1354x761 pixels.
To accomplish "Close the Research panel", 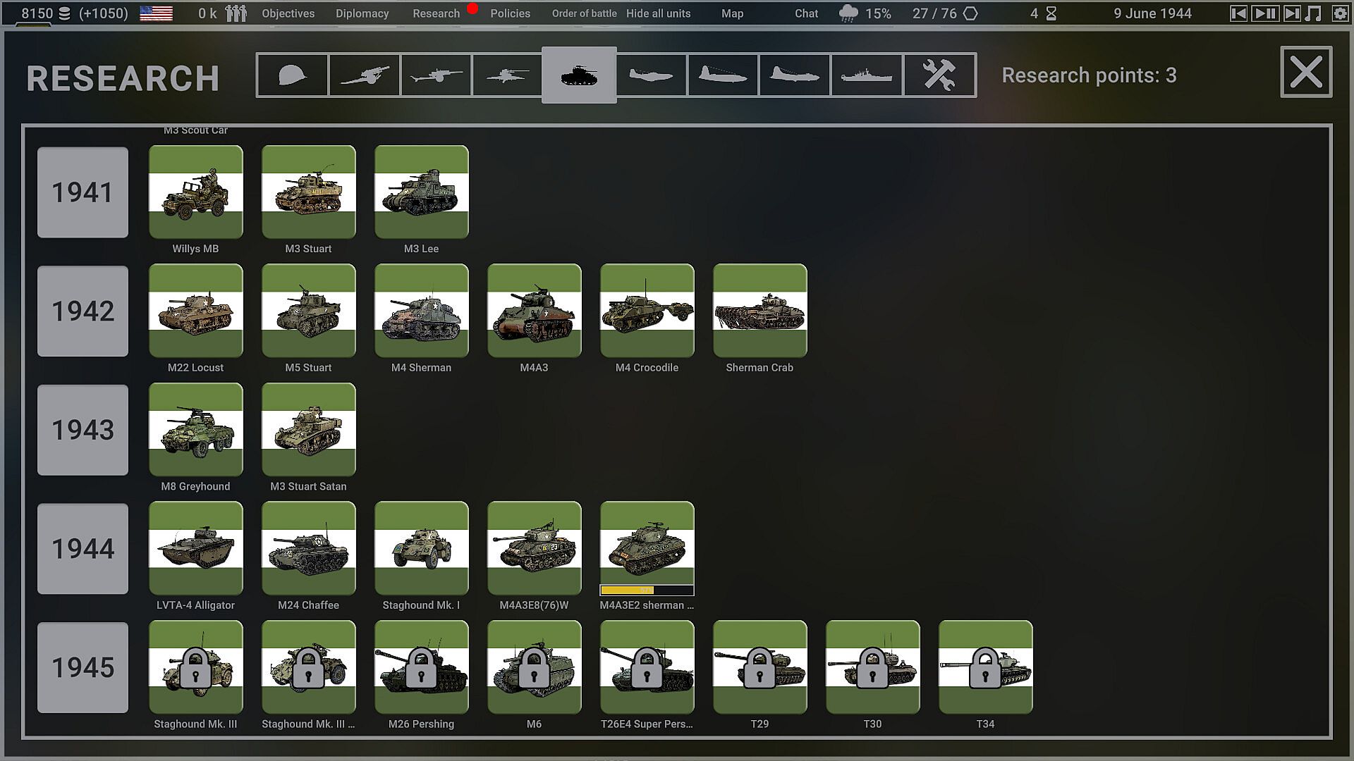I will (1305, 72).
